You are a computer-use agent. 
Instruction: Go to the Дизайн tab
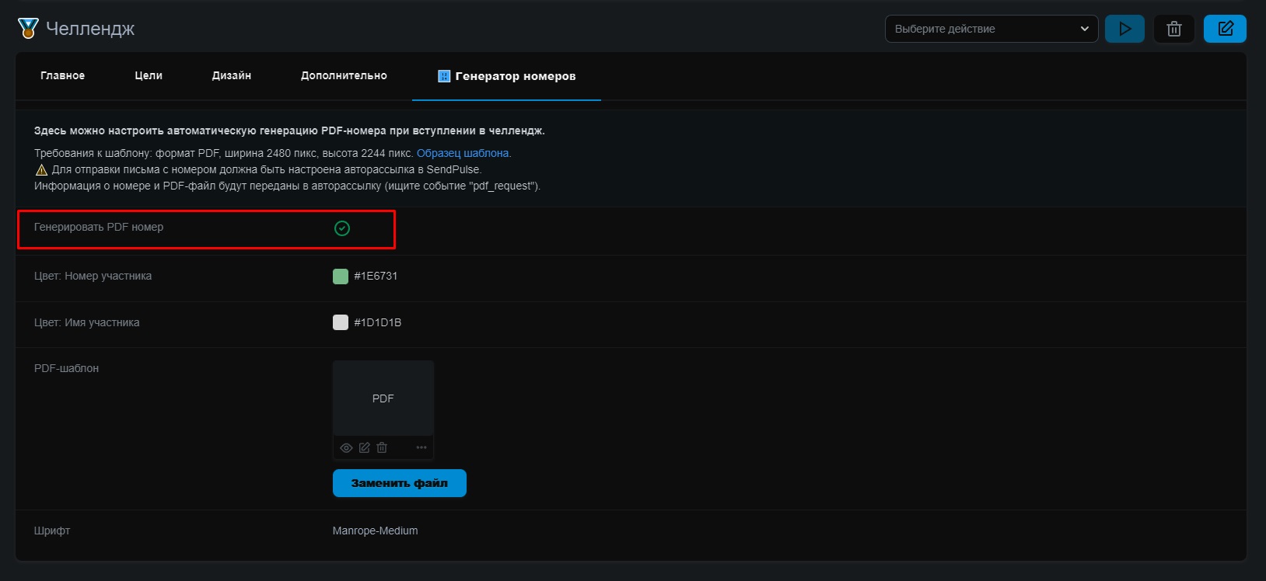232,75
